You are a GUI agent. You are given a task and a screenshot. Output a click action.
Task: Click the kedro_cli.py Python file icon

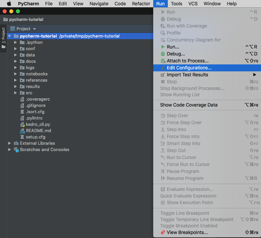click(x=22, y=124)
